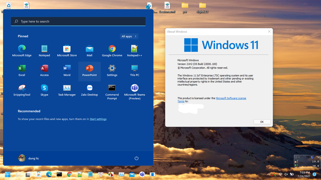
Task: Open Zalo Desktop from Start menu
Action: 90,90
